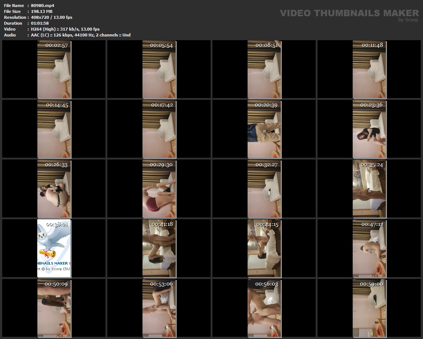Click the 00:23:36 timestamp label
Screen dimensions: 423x339
[x=371, y=105]
